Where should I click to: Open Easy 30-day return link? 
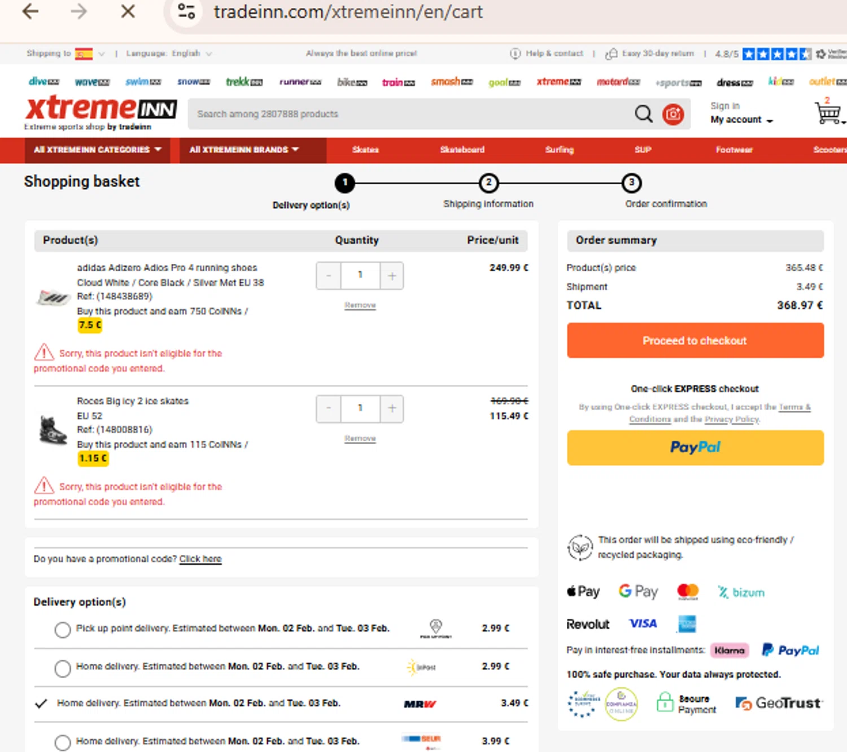649,54
